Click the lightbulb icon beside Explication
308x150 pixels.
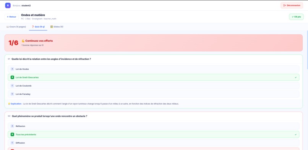tap(9, 104)
